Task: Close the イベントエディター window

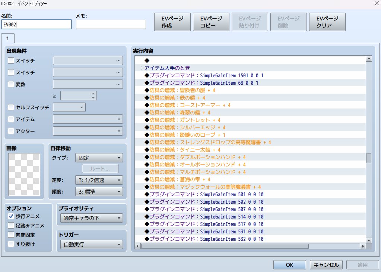Action: [x=377, y=3]
